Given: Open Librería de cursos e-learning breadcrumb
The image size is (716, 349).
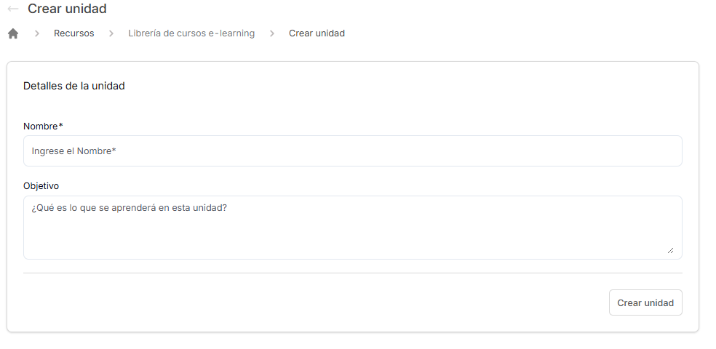Looking at the screenshot, I should [191, 33].
